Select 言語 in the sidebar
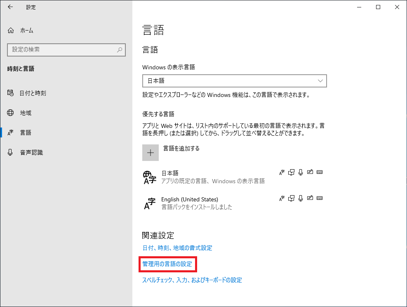 tap(26, 133)
